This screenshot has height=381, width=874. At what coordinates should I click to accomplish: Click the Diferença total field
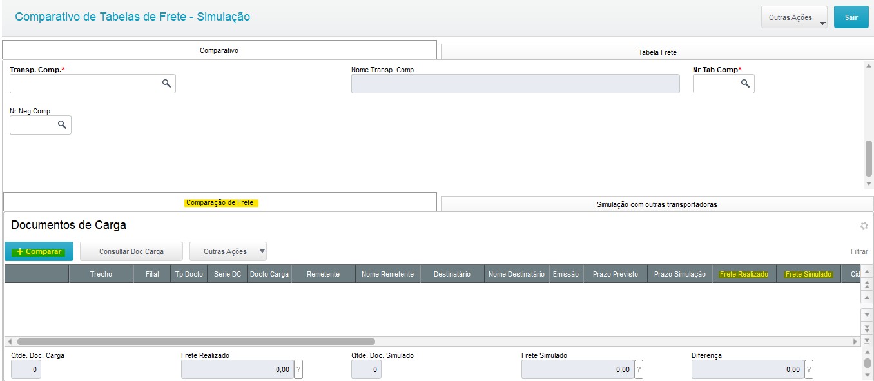tap(748, 369)
